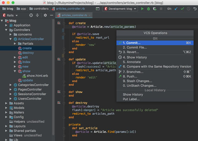Start debugging with the green bug icon
This screenshot has width=198, height=141.
(x=148, y=9)
